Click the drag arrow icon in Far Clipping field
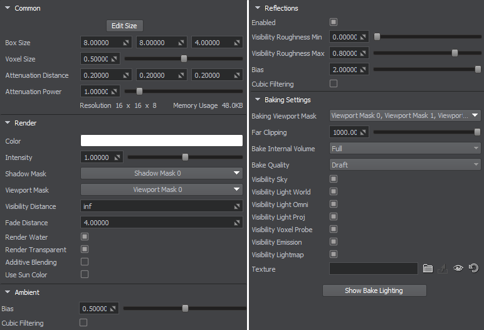 pos(364,132)
